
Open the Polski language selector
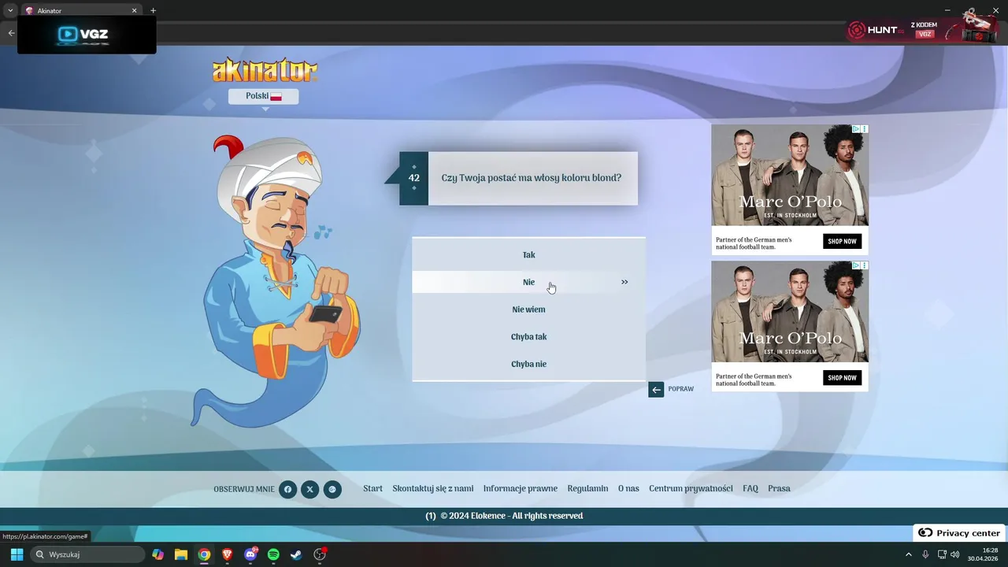pos(263,96)
